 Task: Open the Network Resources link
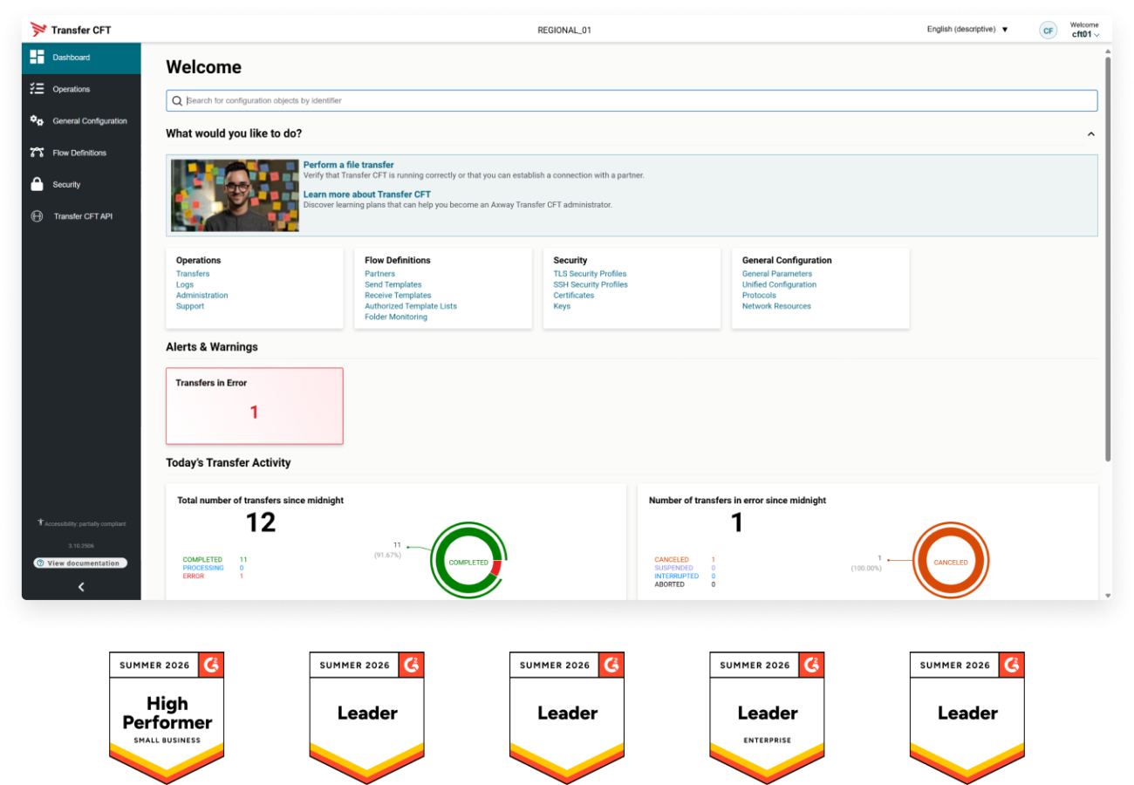pyautogui.click(x=776, y=306)
